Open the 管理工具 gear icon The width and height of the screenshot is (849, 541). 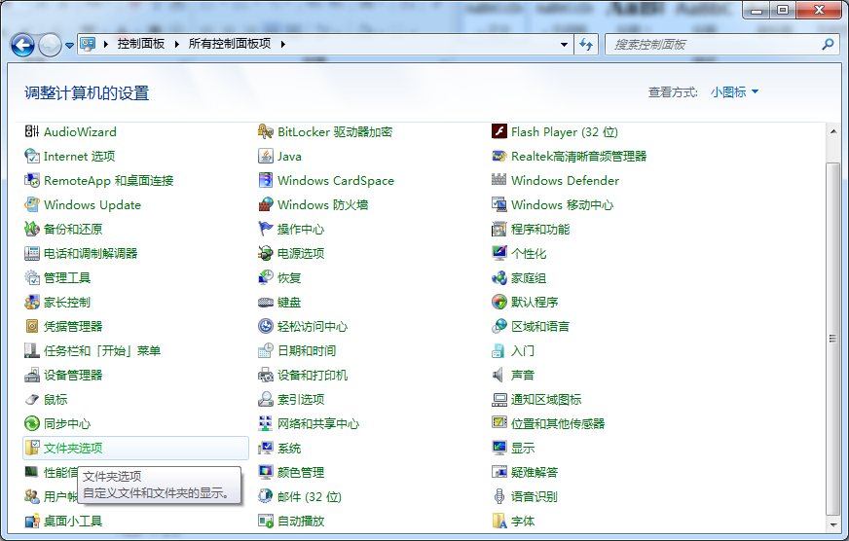click(x=32, y=277)
